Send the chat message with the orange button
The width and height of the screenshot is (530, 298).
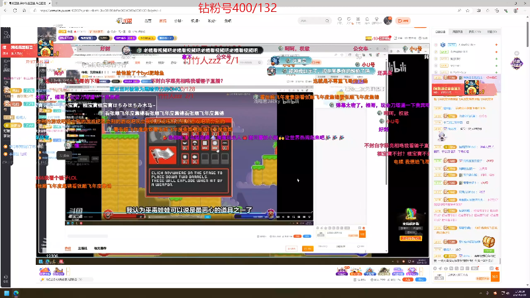[x=495, y=277]
